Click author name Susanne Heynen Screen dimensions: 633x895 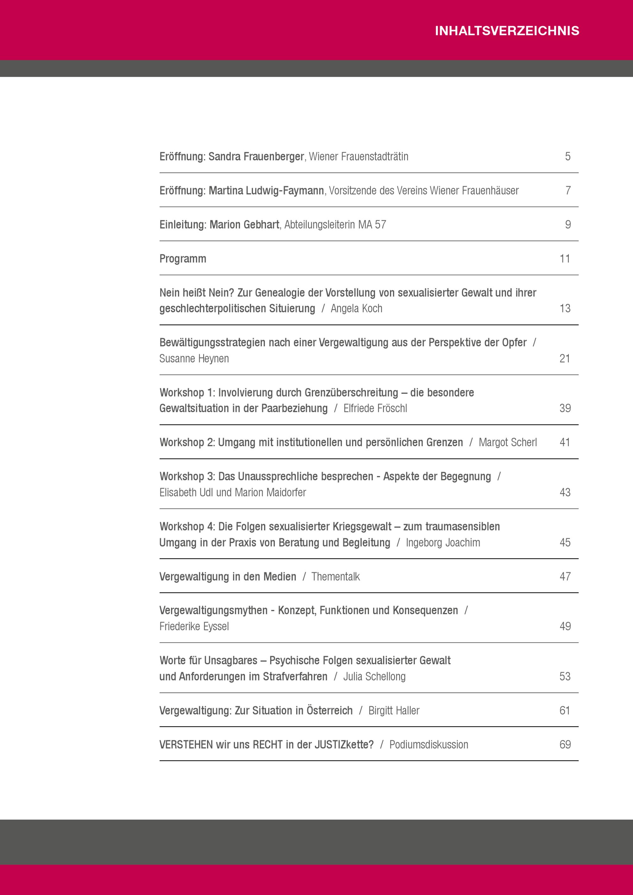pos(194,359)
